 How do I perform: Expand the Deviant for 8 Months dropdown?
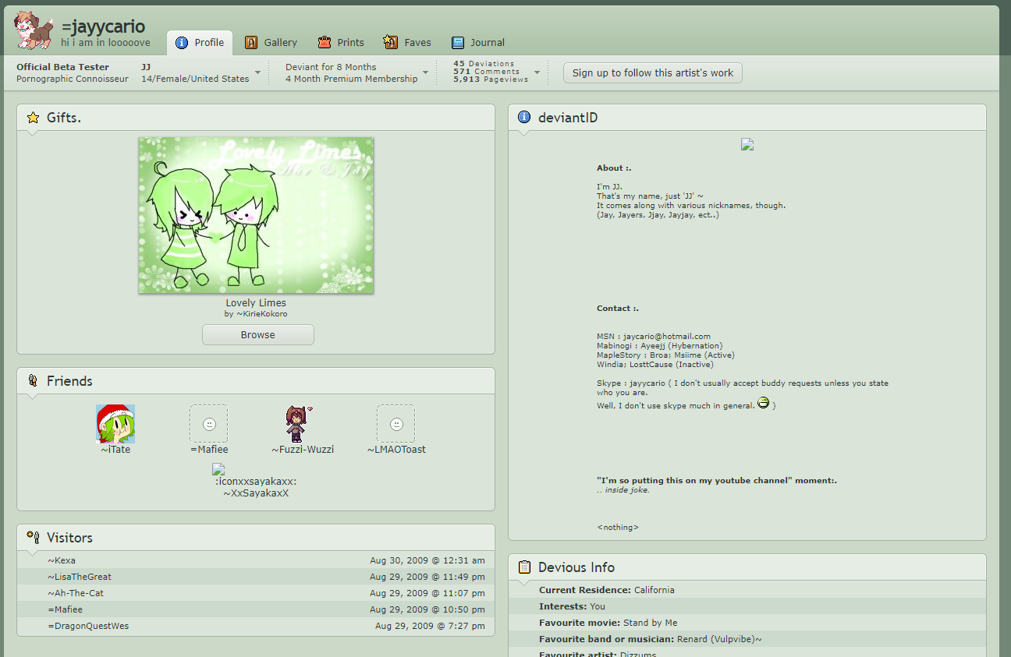(426, 72)
